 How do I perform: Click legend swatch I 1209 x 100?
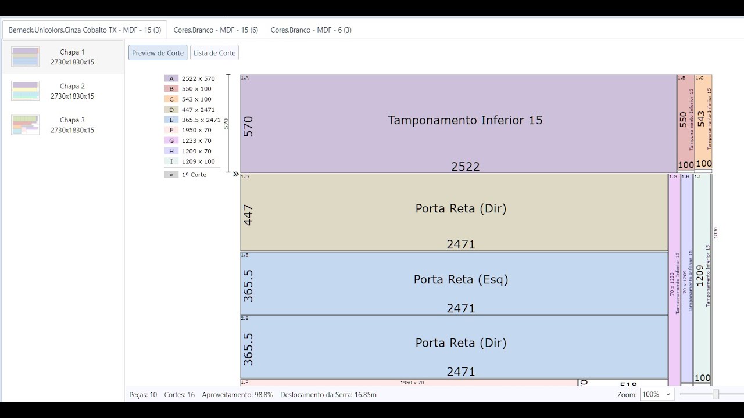coord(171,161)
